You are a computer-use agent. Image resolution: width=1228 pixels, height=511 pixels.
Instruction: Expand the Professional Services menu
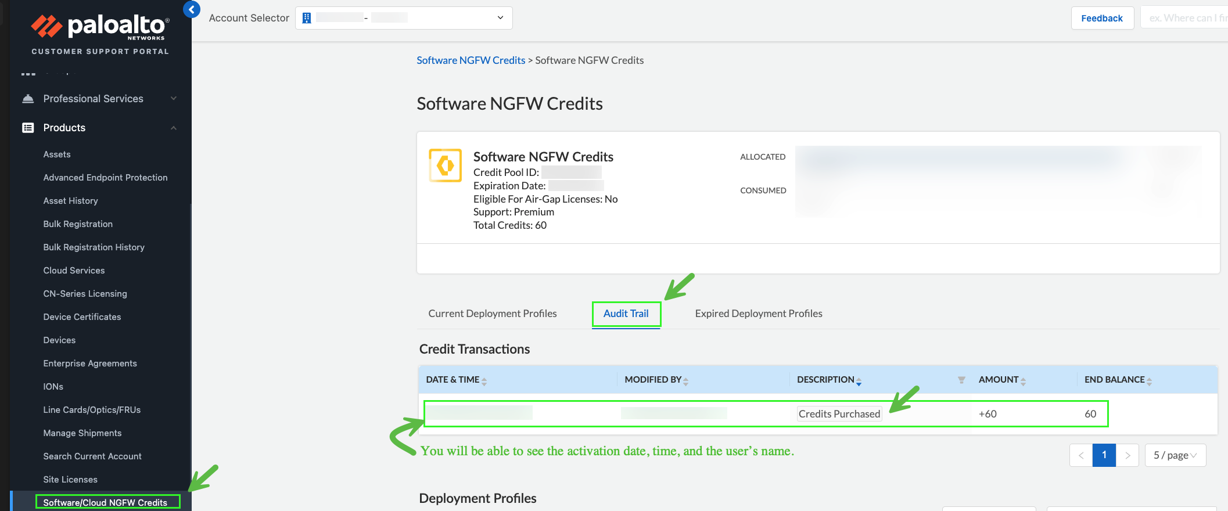[173, 99]
